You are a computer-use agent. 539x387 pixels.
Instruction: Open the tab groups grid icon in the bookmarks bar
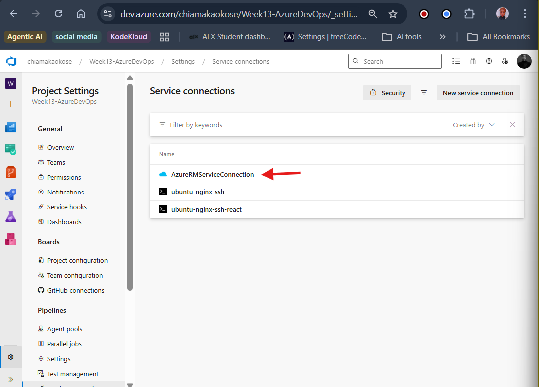click(x=165, y=37)
